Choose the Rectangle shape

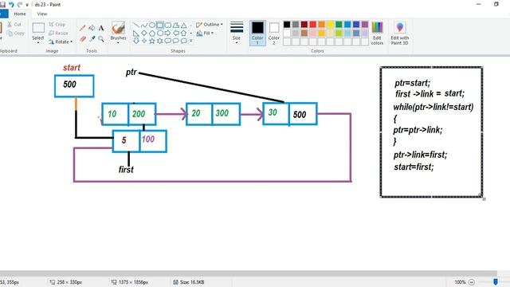pos(160,25)
